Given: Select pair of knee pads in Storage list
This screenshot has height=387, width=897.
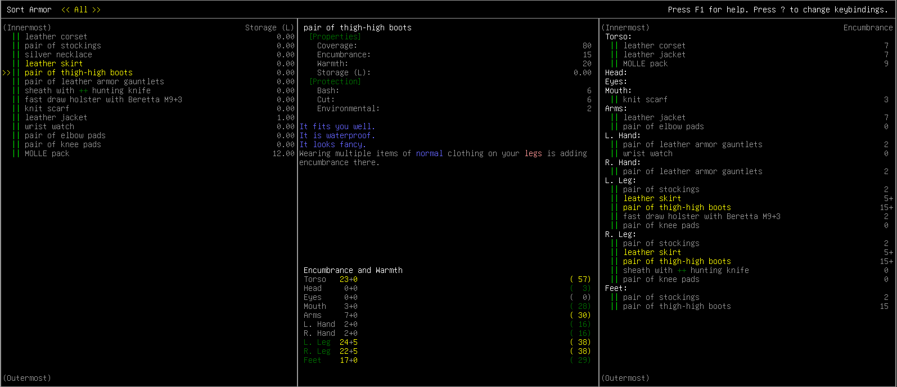Looking at the screenshot, I should click(x=148, y=144).
